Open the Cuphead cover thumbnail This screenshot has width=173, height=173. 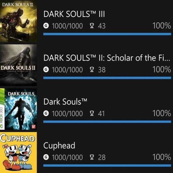tap(18, 152)
